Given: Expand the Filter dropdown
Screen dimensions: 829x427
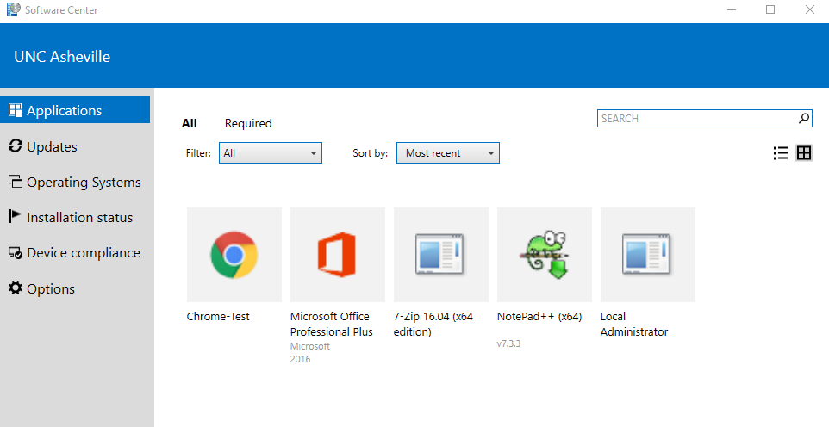Looking at the screenshot, I should (x=271, y=153).
